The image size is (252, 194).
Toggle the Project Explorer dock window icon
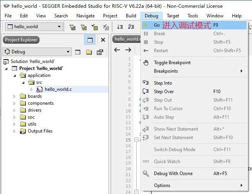(90, 40)
